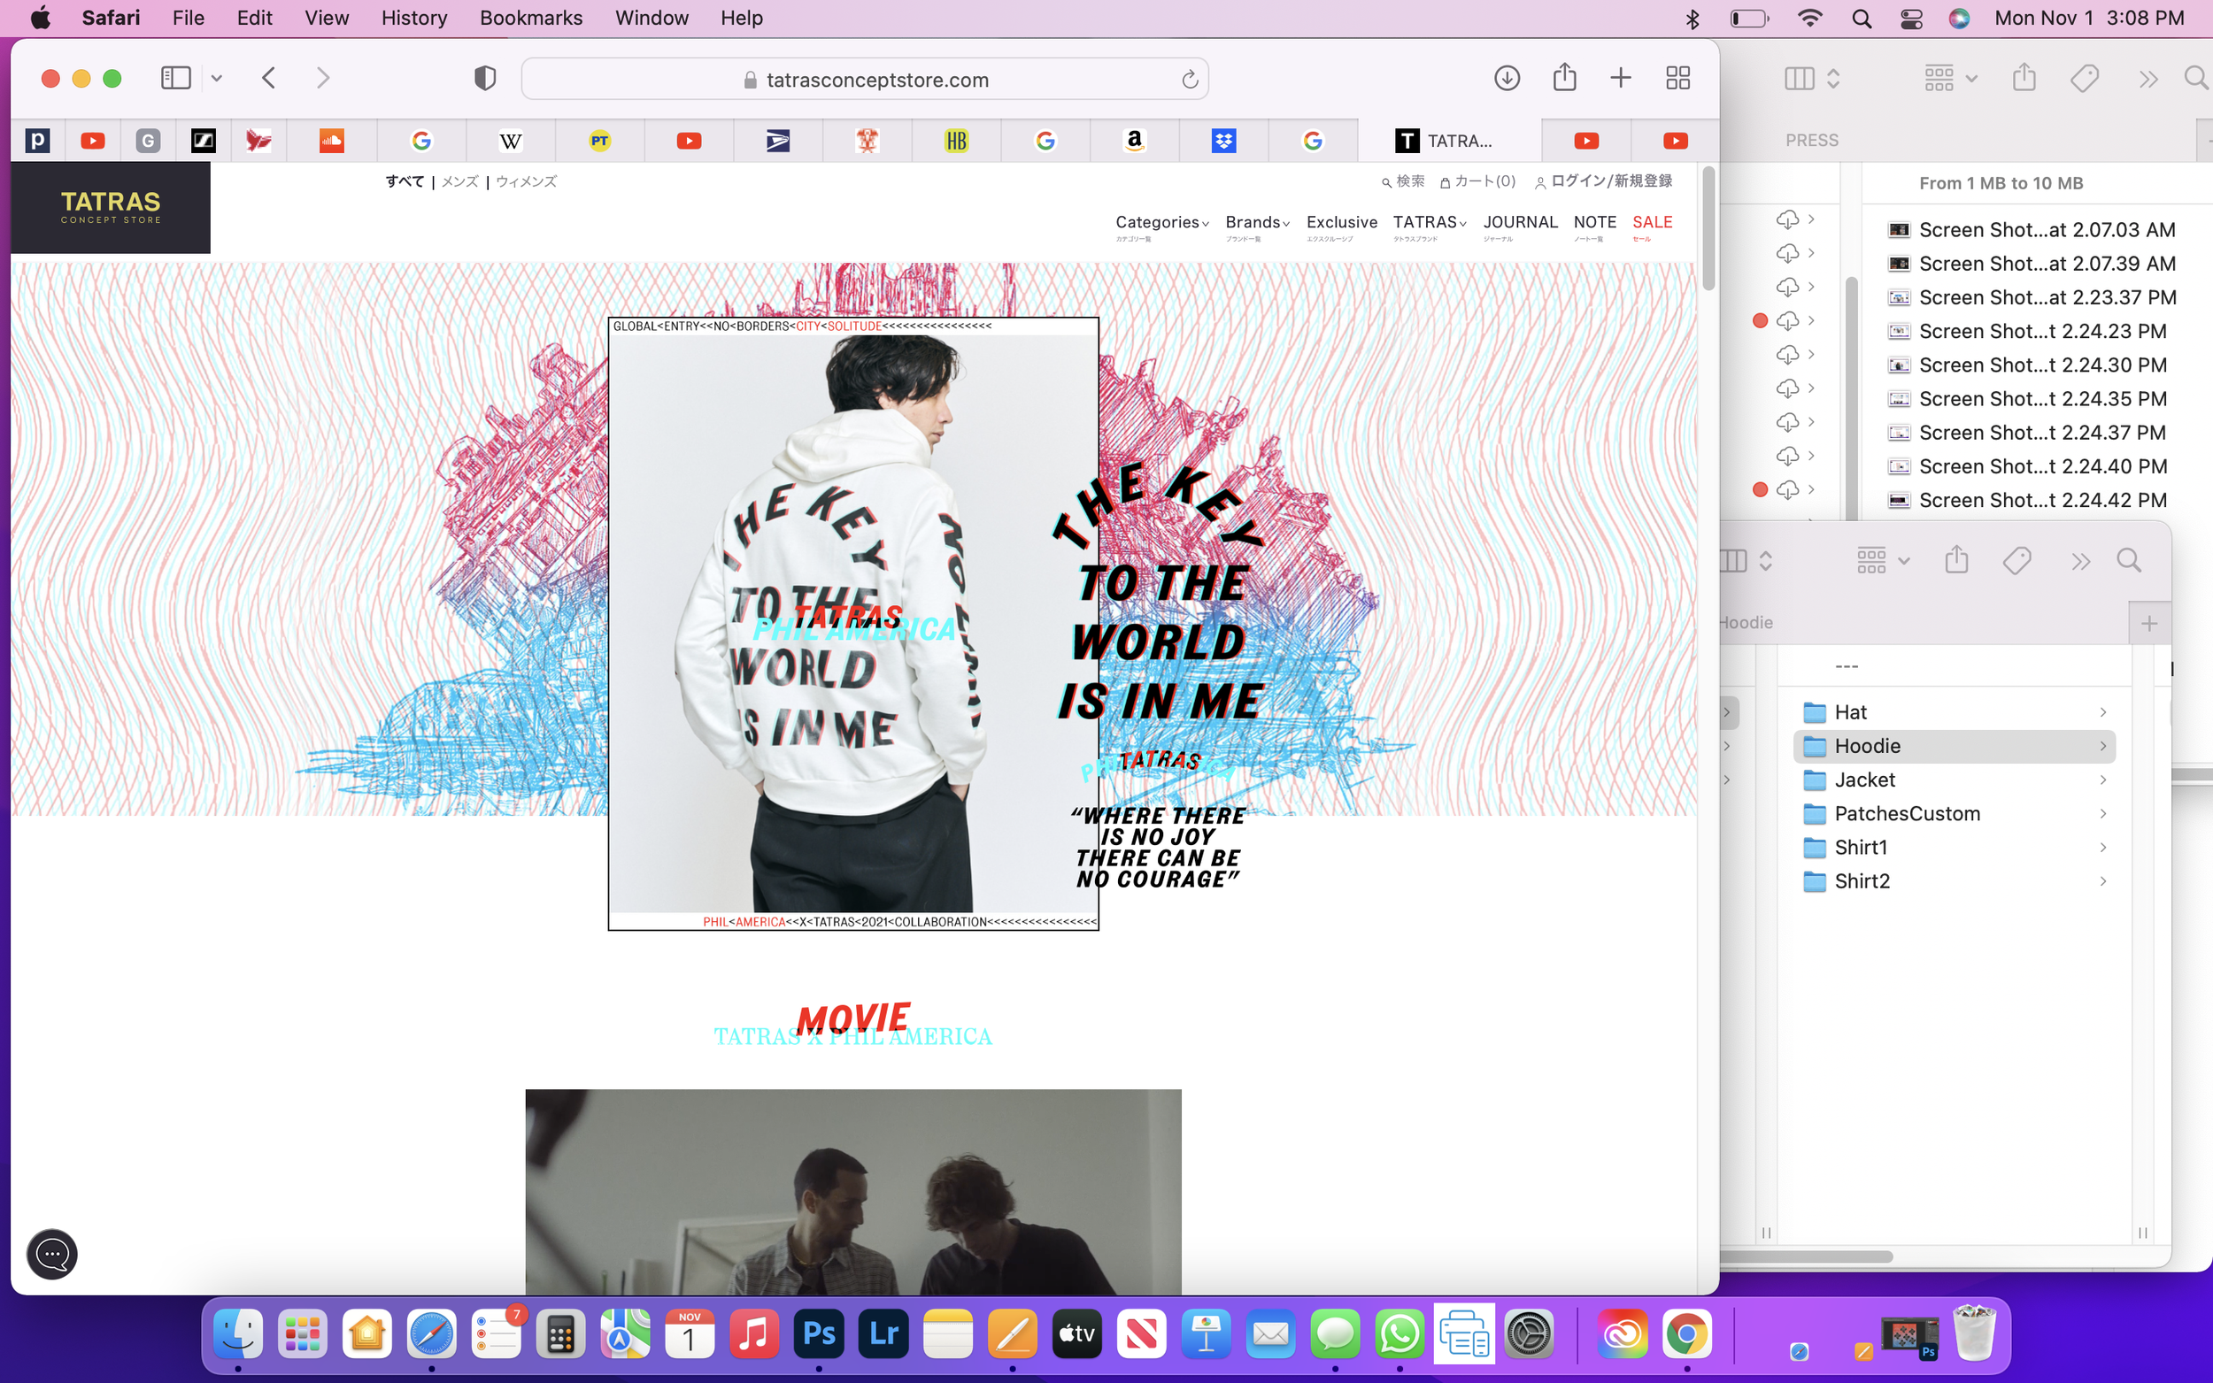This screenshot has width=2213, height=1383.
Task: Click front Finder window tags icon
Action: (x=2016, y=560)
